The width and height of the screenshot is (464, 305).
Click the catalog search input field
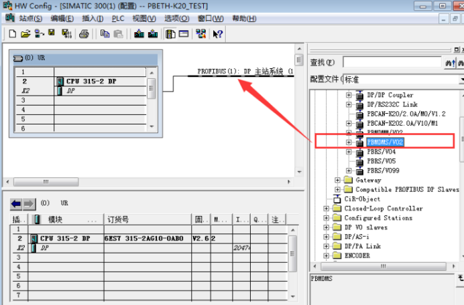(392, 63)
